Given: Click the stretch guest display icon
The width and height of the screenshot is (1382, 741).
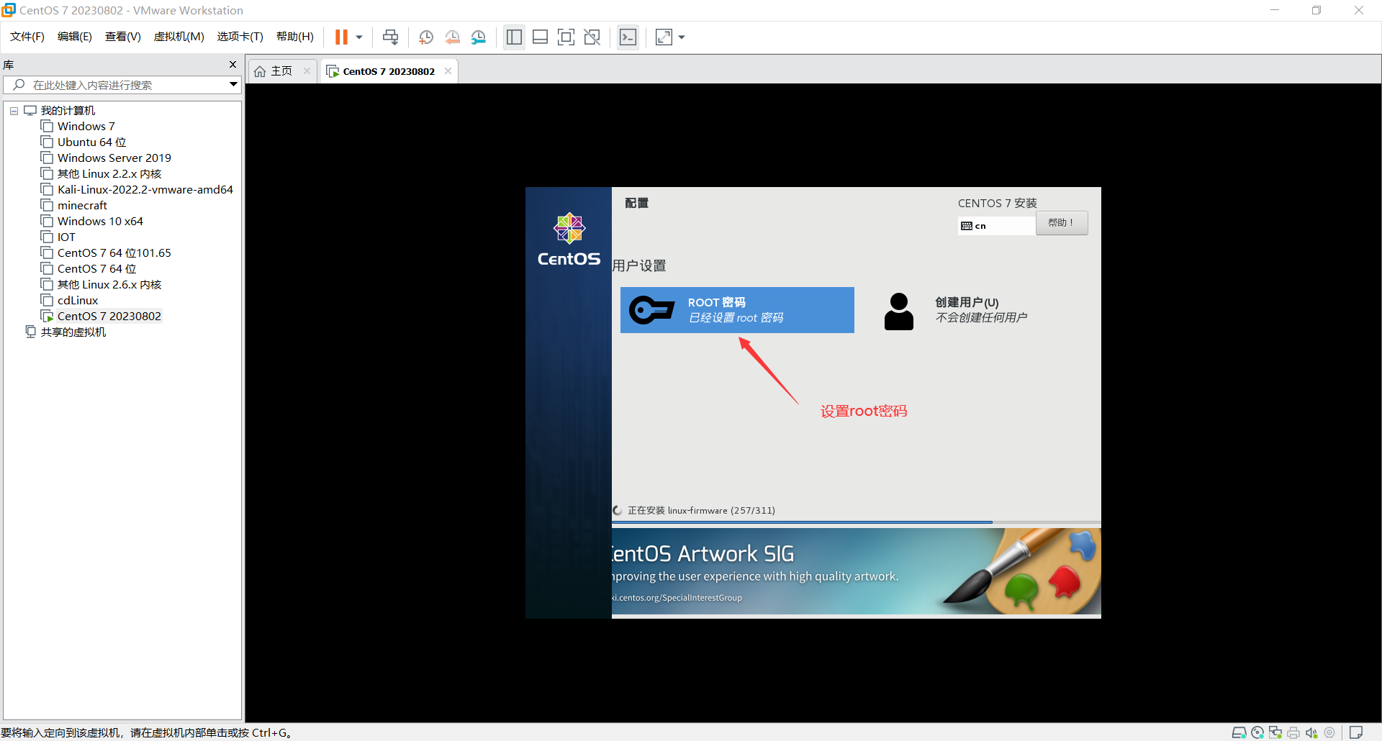Looking at the screenshot, I should pos(664,37).
